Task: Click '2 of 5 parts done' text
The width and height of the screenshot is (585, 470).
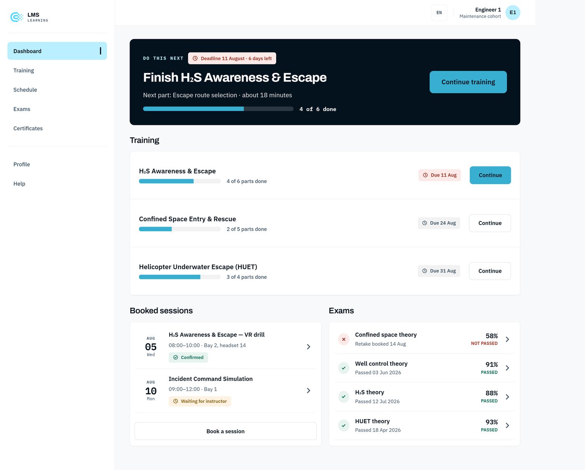Action: tap(247, 229)
